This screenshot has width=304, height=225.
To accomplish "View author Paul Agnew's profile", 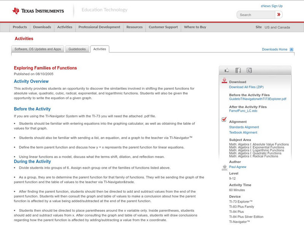I will [x=237, y=167].
